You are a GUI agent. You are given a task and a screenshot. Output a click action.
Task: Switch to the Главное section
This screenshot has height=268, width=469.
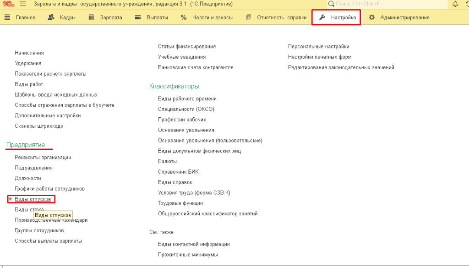pos(20,17)
